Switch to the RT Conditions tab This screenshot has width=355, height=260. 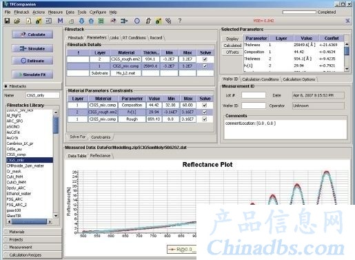click(134, 38)
